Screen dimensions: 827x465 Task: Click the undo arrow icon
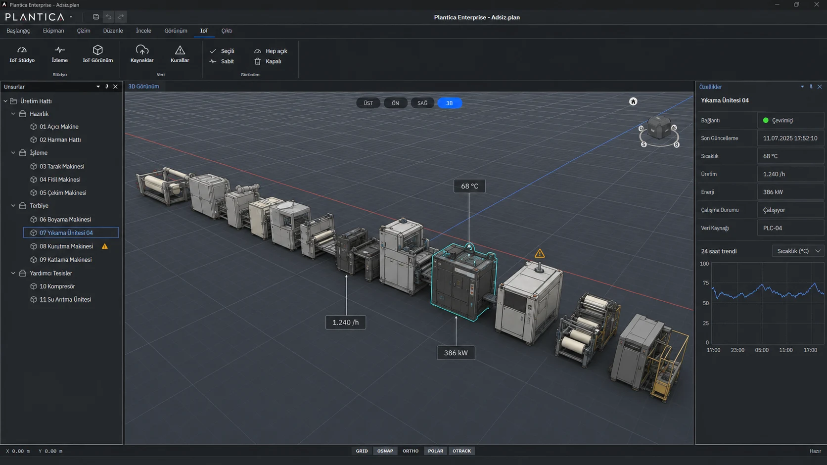(x=108, y=17)
